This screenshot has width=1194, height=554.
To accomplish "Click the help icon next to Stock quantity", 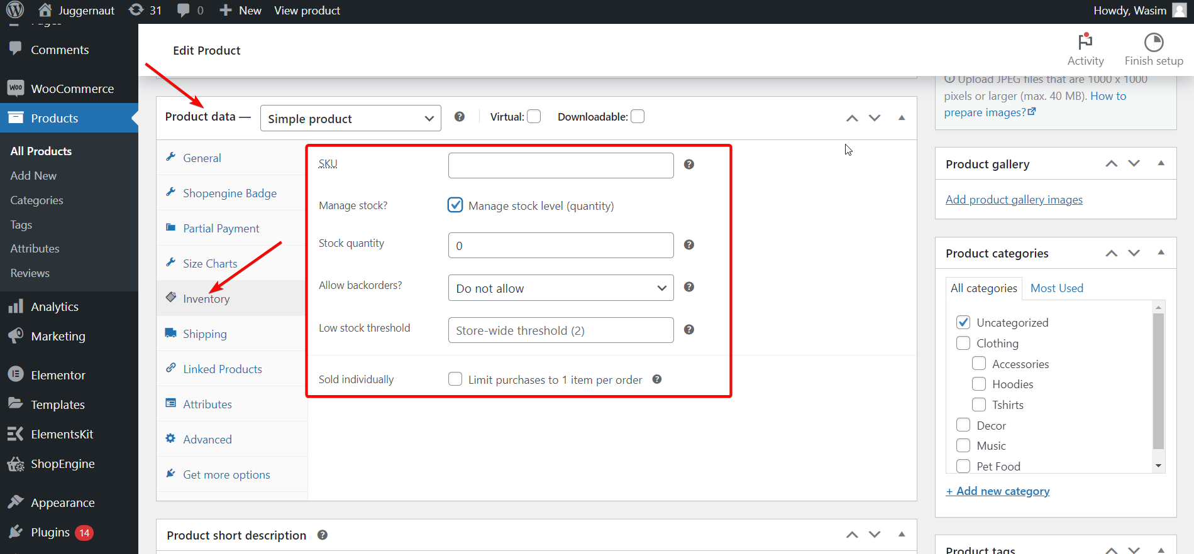I will (x=689, y=245).
